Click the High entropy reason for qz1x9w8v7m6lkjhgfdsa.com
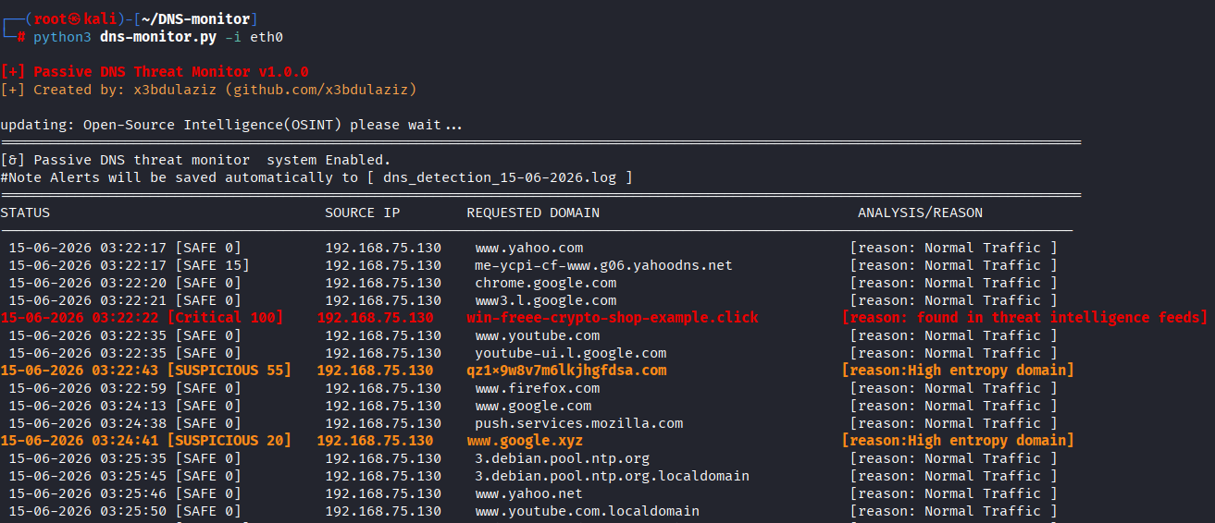The height and width of the screenshot is (523, 1215). 958,371
